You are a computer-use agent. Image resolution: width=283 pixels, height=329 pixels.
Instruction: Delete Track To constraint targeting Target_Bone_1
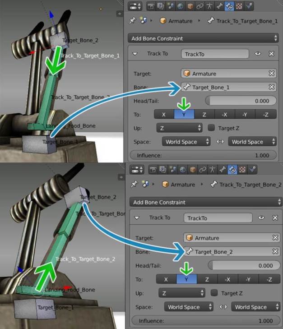[x=271, y=54]
